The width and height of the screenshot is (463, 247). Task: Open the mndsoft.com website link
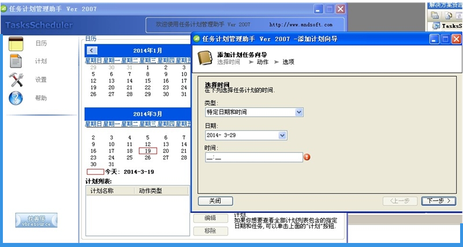tap(301, 25)
